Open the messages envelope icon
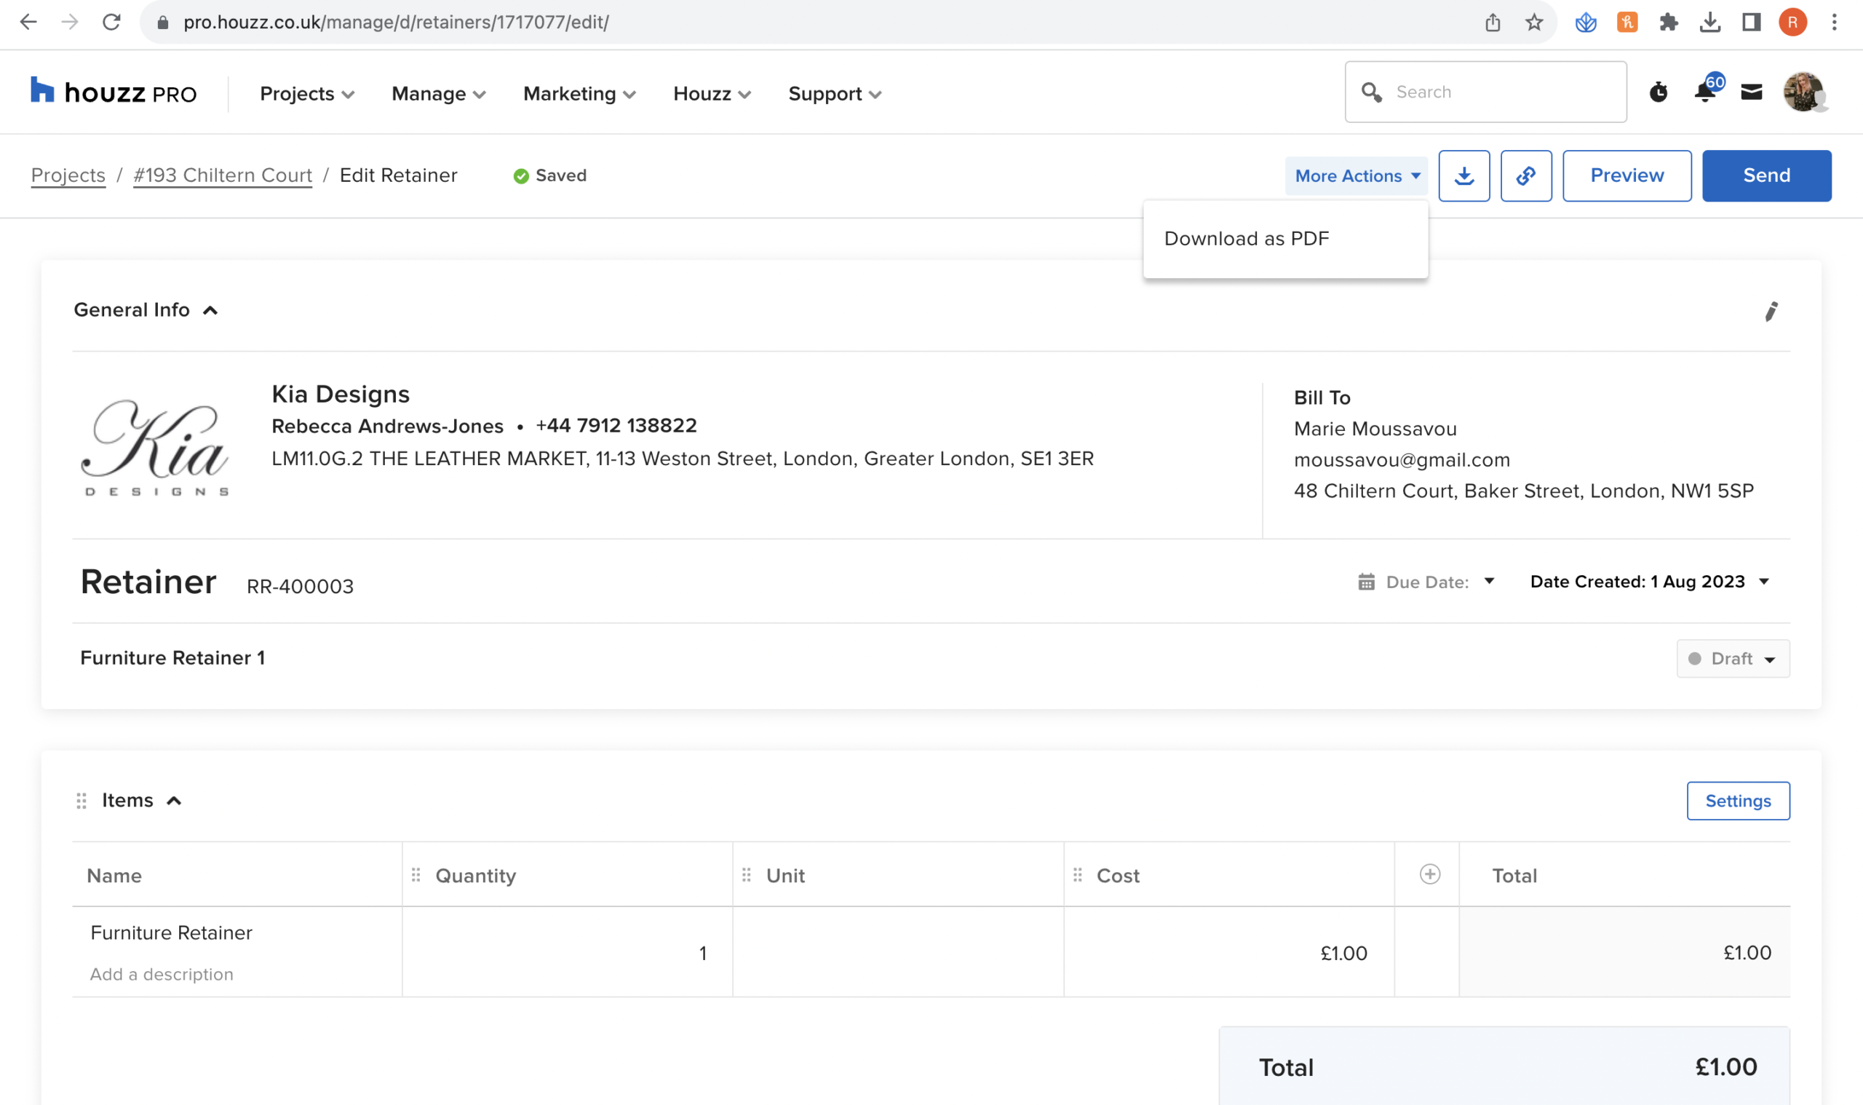This screenshot has width=1863, height=1105. point(1751,92)
